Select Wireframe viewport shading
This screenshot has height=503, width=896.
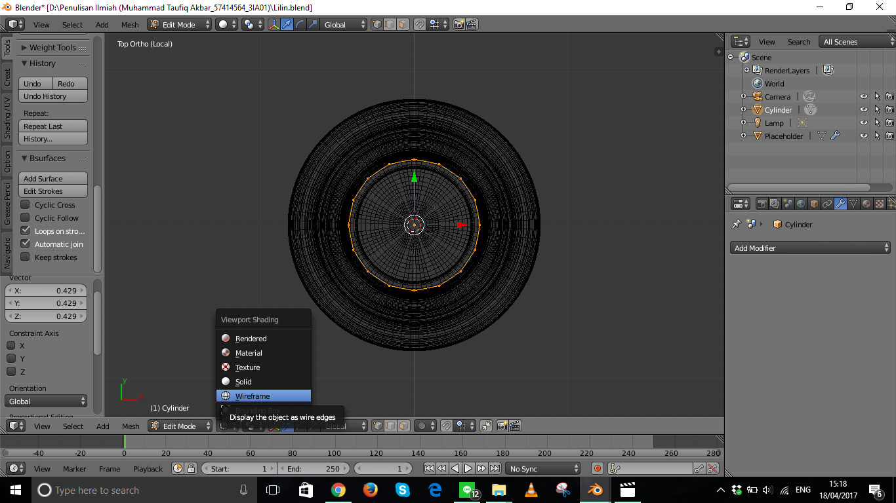tap(264, 396)
